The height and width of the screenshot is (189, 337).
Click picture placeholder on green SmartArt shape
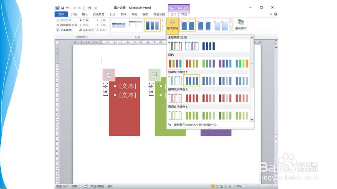[154, 75]
